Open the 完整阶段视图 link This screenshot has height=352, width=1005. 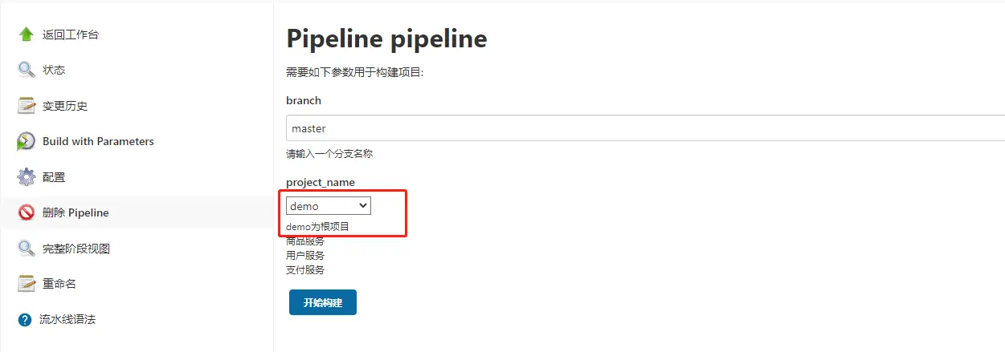pyautogui.click(x=76, y=249)
